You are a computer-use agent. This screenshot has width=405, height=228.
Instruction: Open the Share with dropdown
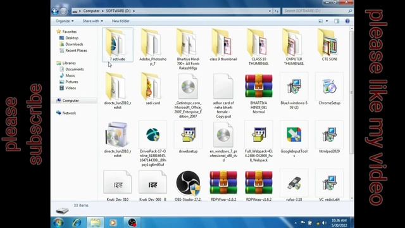coord(93,21)
